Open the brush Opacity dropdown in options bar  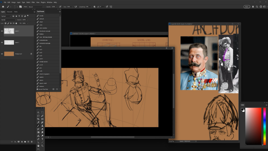pos(57,7)
